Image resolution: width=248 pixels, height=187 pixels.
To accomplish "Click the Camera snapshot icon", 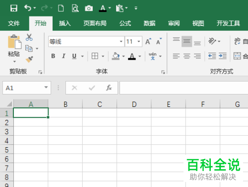I will [x=89, y=8].
